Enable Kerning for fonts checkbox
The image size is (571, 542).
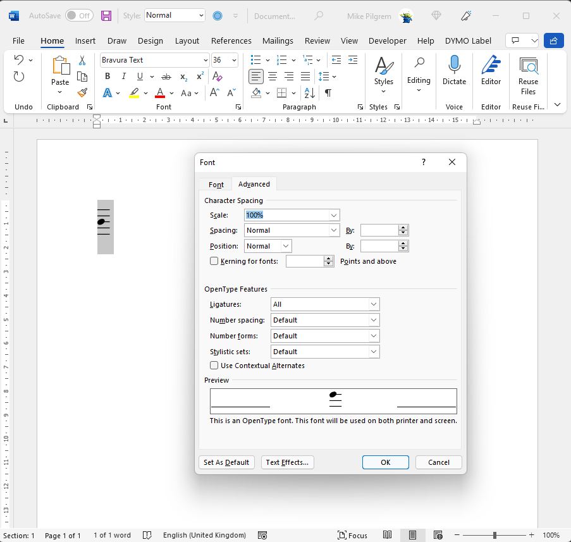point(214,261)
